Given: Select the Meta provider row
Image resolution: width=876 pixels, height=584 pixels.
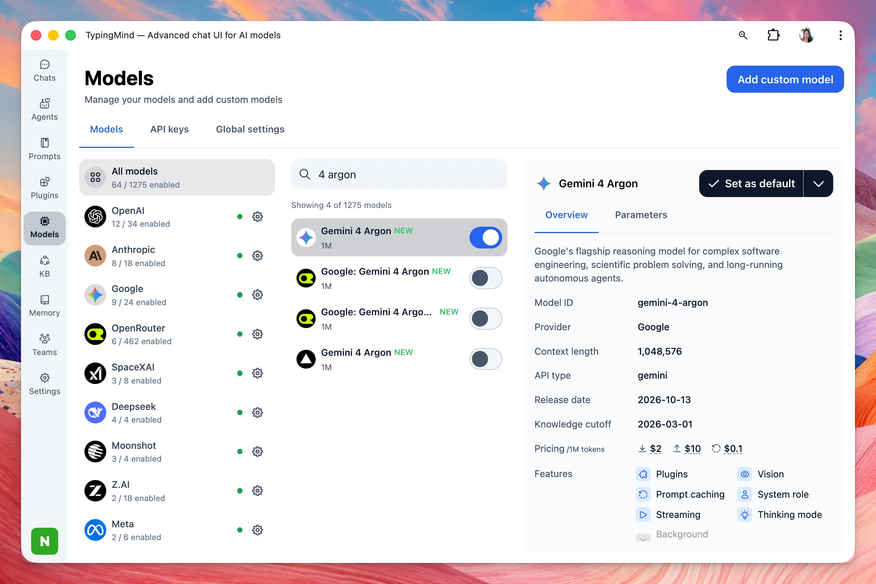Looking at the screenshot, I should (x=177, y=530).
